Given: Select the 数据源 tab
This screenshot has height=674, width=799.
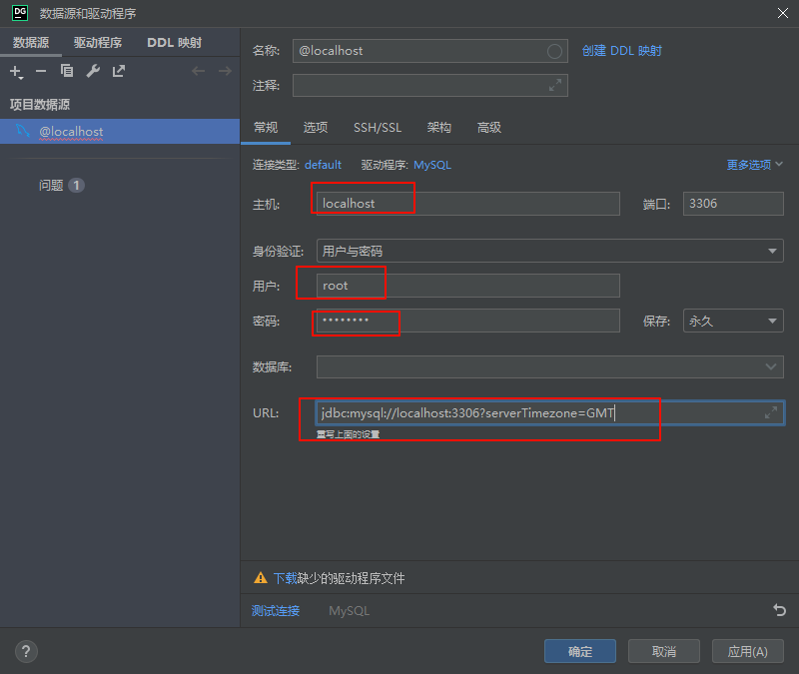Looking at the screenshot, I should [x=31, y=42].
